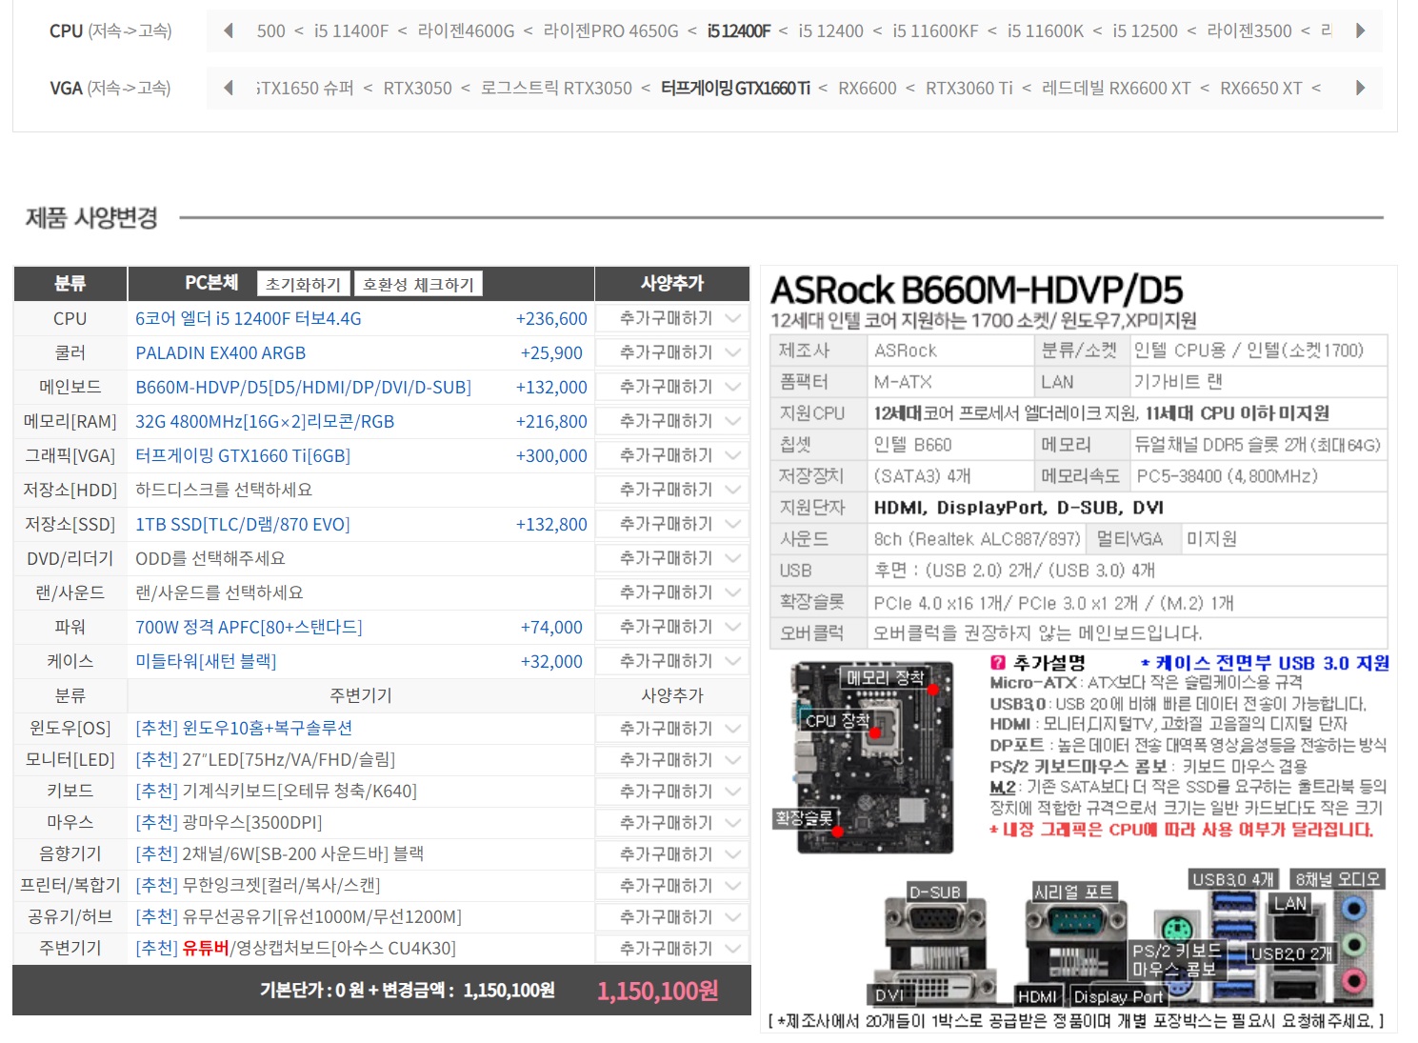Open 추가구매하기 dropdown for 그래픽[VGA]

tap(672, 456)
